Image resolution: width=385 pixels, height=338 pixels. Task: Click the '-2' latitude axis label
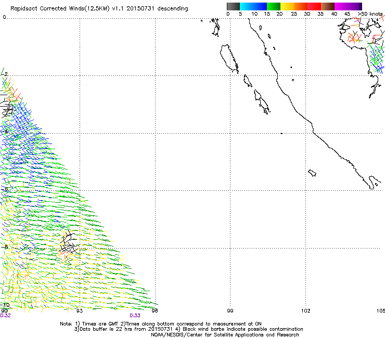5,74
